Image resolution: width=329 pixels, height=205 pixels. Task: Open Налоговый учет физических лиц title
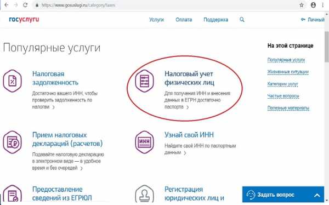click(x=189, y=78)
